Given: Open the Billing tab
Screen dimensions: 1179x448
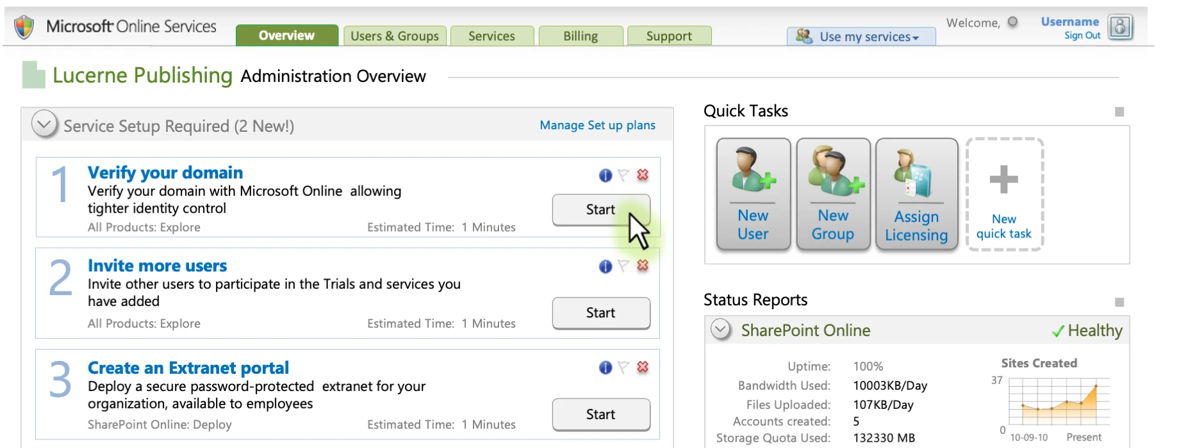Looking at the screenshot, I should click(581, 36).
